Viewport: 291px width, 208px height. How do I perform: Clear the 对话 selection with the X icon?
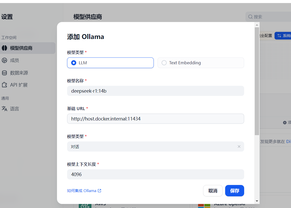coord(239,147)
